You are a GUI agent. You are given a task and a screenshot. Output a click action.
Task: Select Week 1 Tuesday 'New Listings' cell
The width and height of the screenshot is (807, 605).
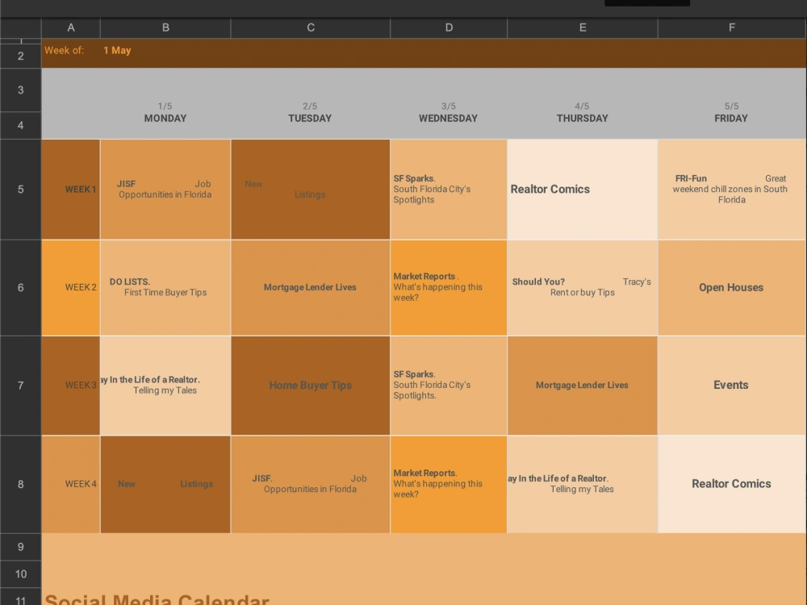coord(311,190)
